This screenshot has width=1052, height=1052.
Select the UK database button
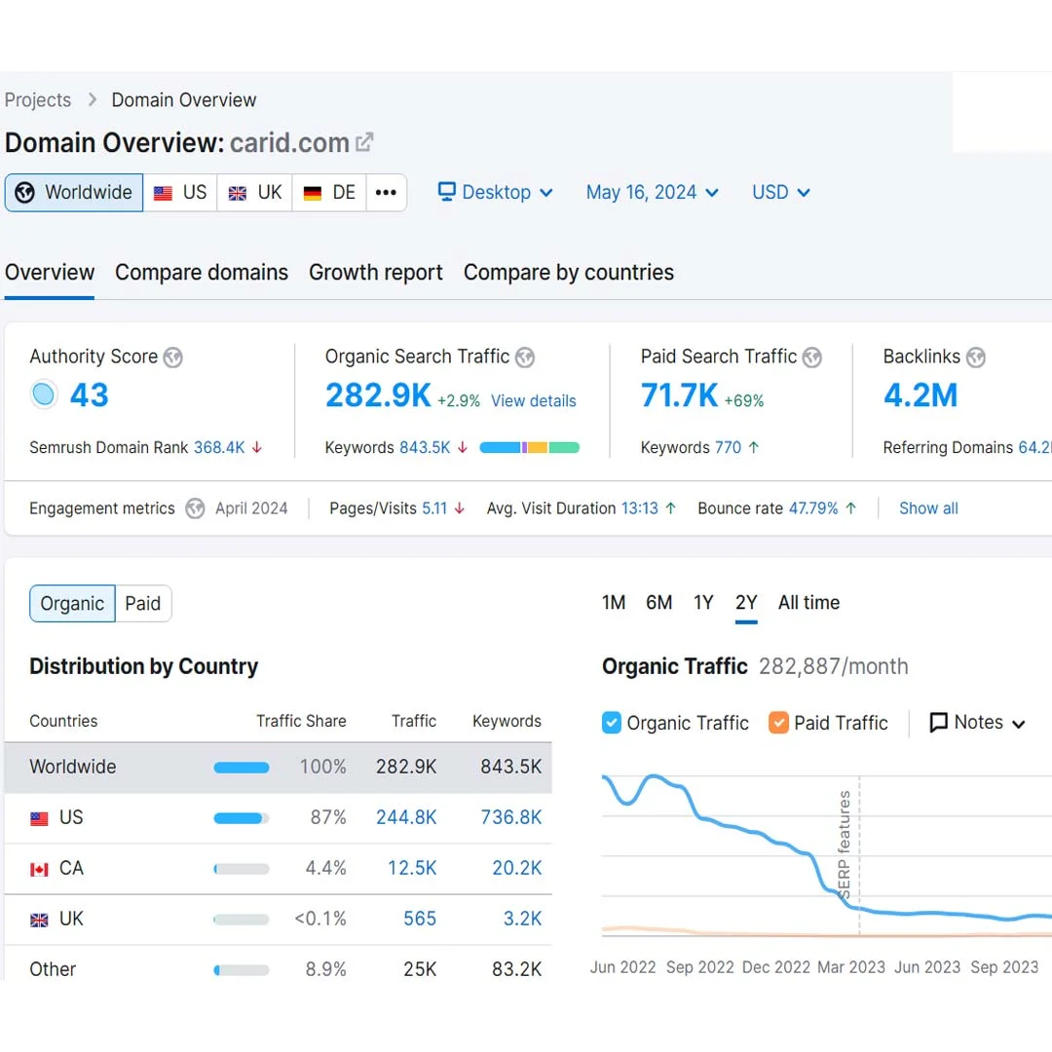[254, 193]
